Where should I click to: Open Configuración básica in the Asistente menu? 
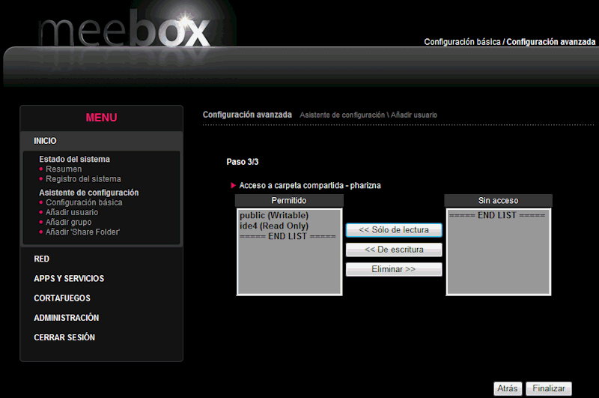click(x=84, y=202)
